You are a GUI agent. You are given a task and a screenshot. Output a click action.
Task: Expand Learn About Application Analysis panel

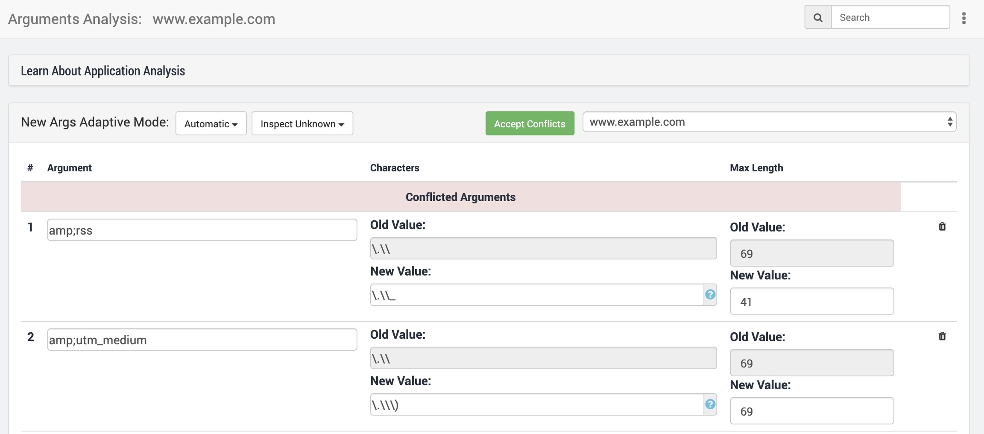point(103,71)
